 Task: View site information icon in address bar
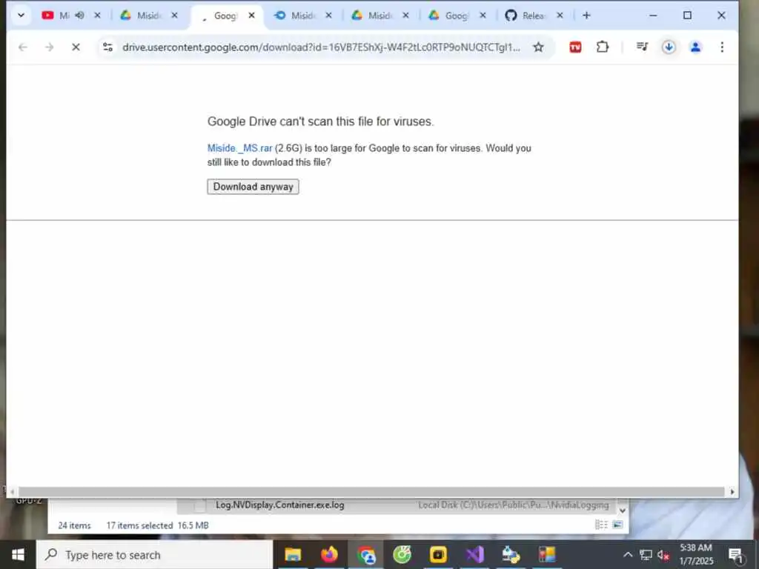coord(107,47)
